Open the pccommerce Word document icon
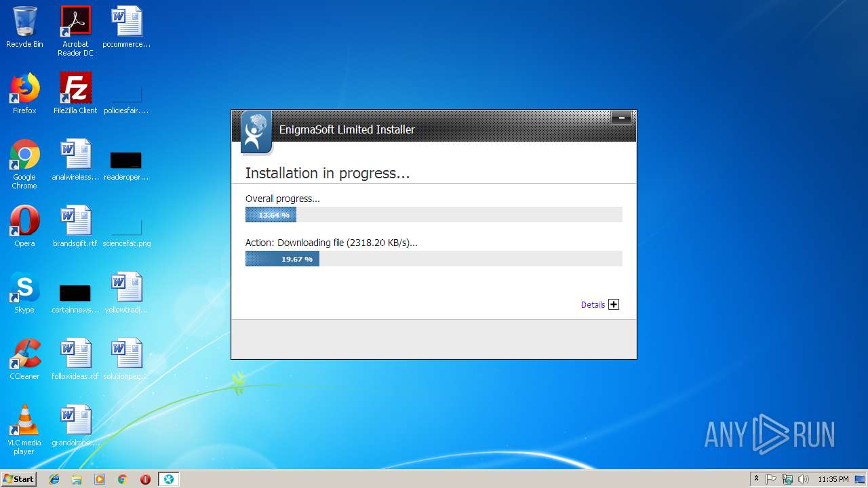This screenshot has height=488, width=868. (x=127, y=27)
